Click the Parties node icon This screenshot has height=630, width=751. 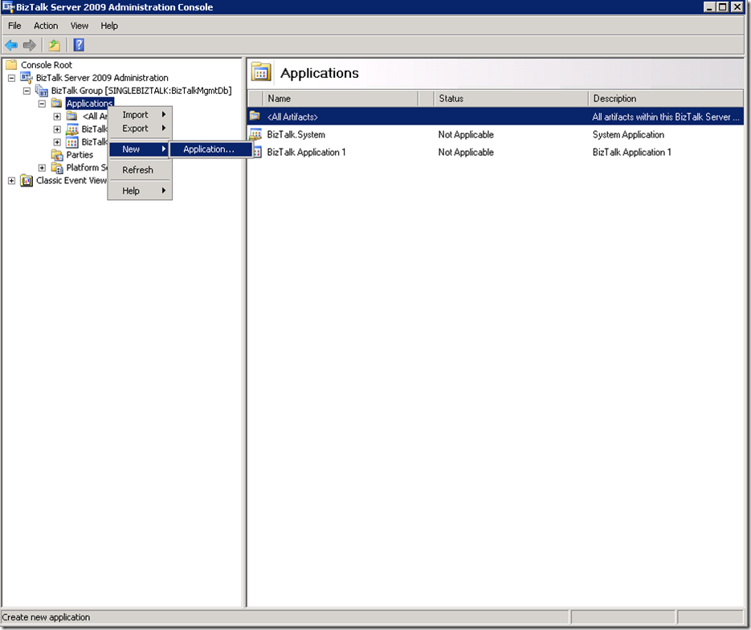click(57, 155)
